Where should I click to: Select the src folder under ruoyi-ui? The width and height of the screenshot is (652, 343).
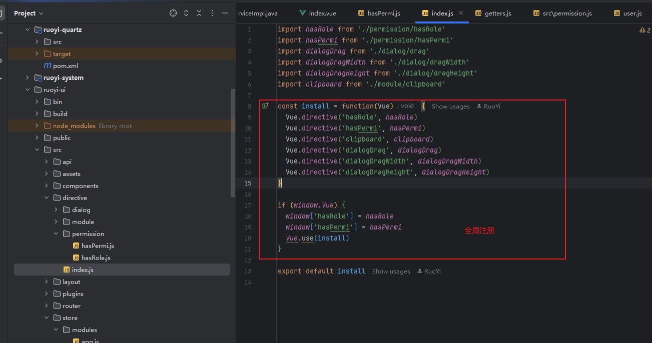122,149
